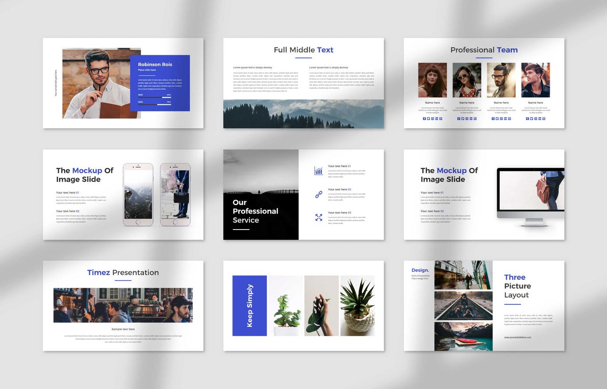Click Facebook icon under fourth team member
This screenshot has width=607, height=389.
(527, 119)
